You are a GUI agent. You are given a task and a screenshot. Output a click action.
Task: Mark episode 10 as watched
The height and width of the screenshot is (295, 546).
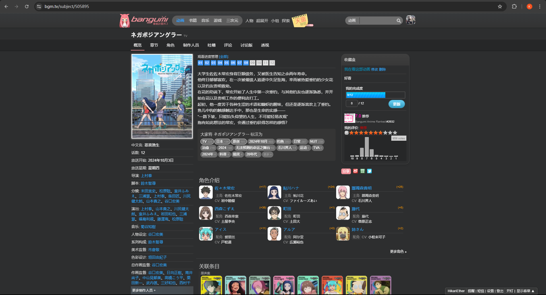(x=259, y=63)
